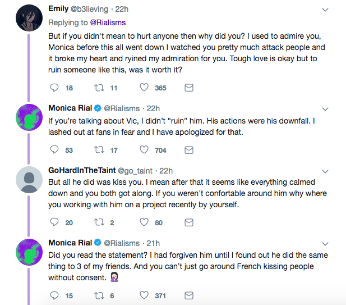Open the @Rialisms mention link in Emily's reply
This screenshot has width=346, height=305.
[x=108, y=22]
